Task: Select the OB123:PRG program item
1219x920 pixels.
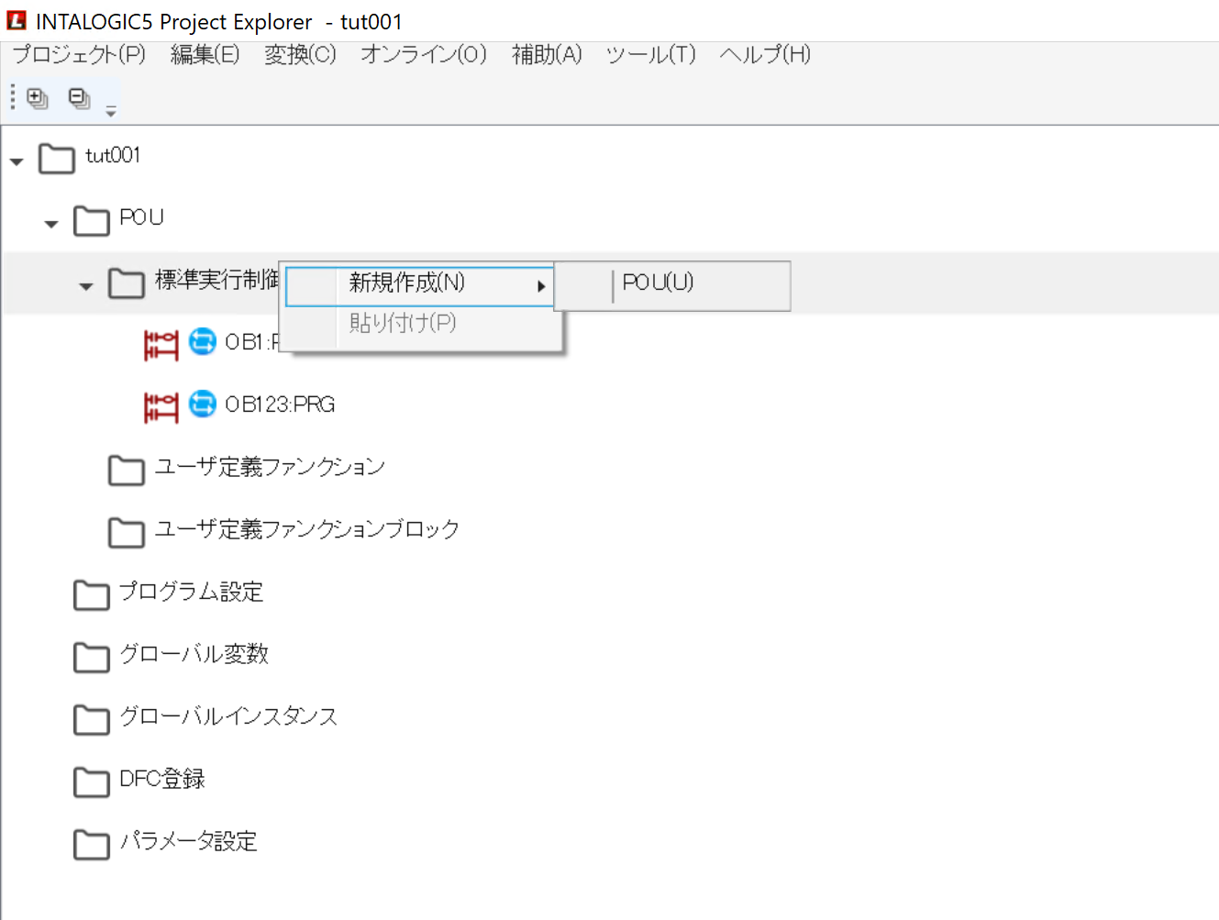Action: [280, 405]
